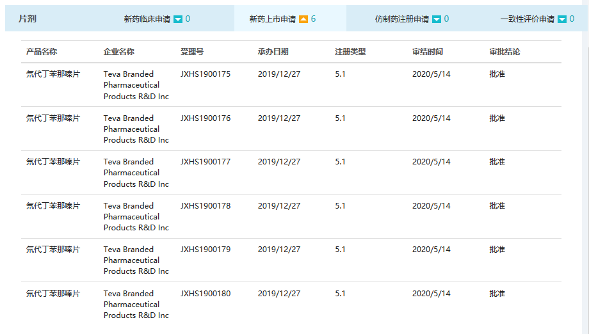The width and height of the screenshot is (589, 334).
Task: Collapse the 新药上市申请 orange up arrow
Action: click(303, 19)
